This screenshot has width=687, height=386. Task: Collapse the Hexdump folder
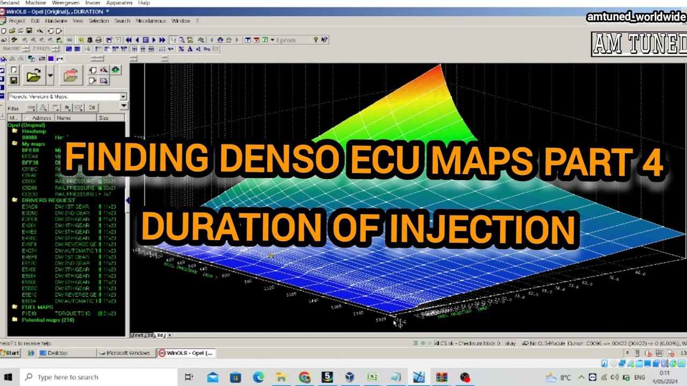15,131
